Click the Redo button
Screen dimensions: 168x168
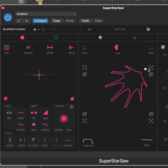tap(98, 21)
